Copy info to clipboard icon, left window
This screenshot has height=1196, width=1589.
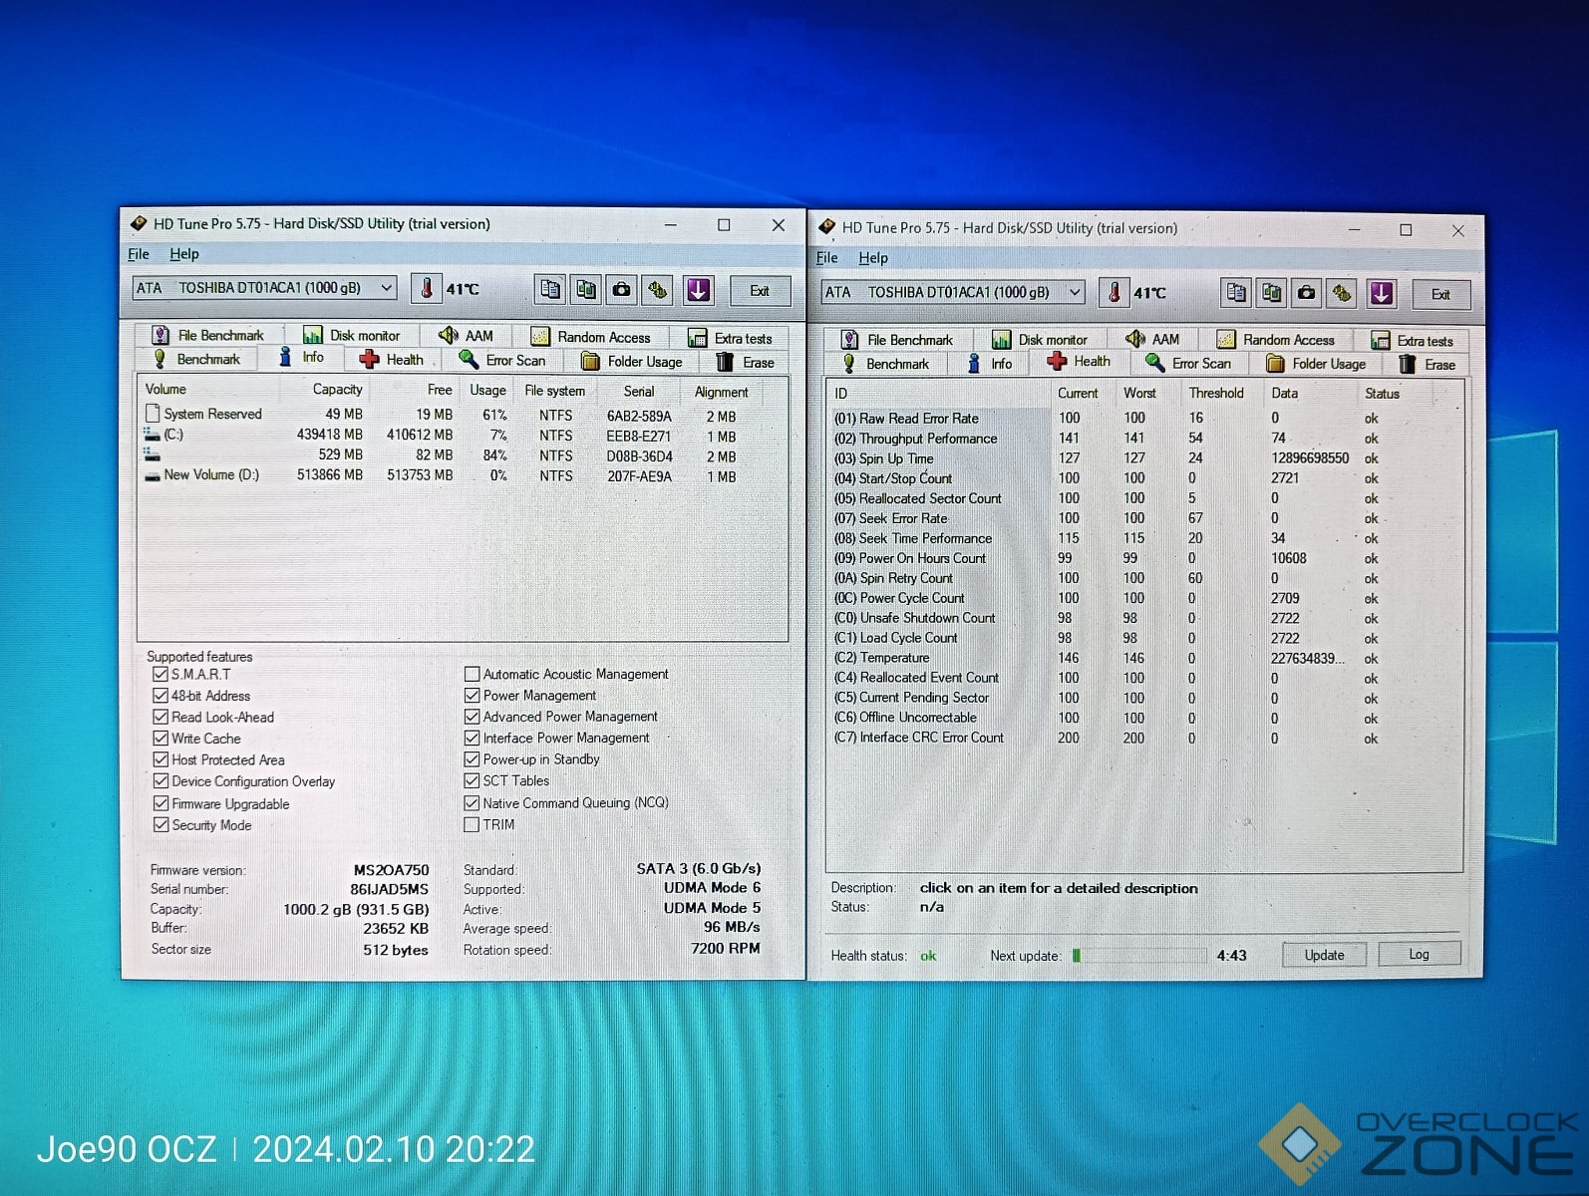pos(549,289)
